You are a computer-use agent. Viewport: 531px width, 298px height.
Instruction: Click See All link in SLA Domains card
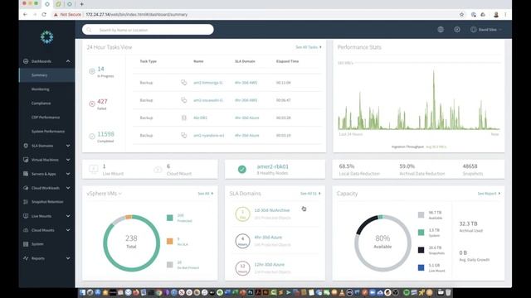coord(310,194)
